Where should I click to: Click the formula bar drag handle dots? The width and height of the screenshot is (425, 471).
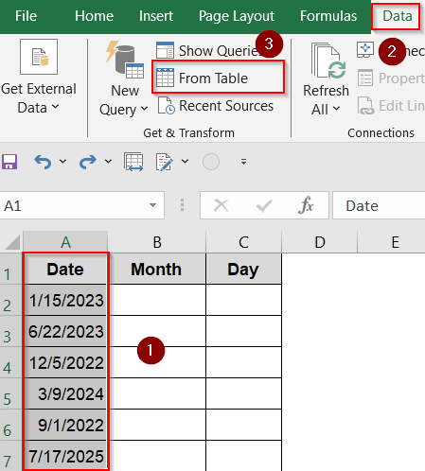(182, 205)
